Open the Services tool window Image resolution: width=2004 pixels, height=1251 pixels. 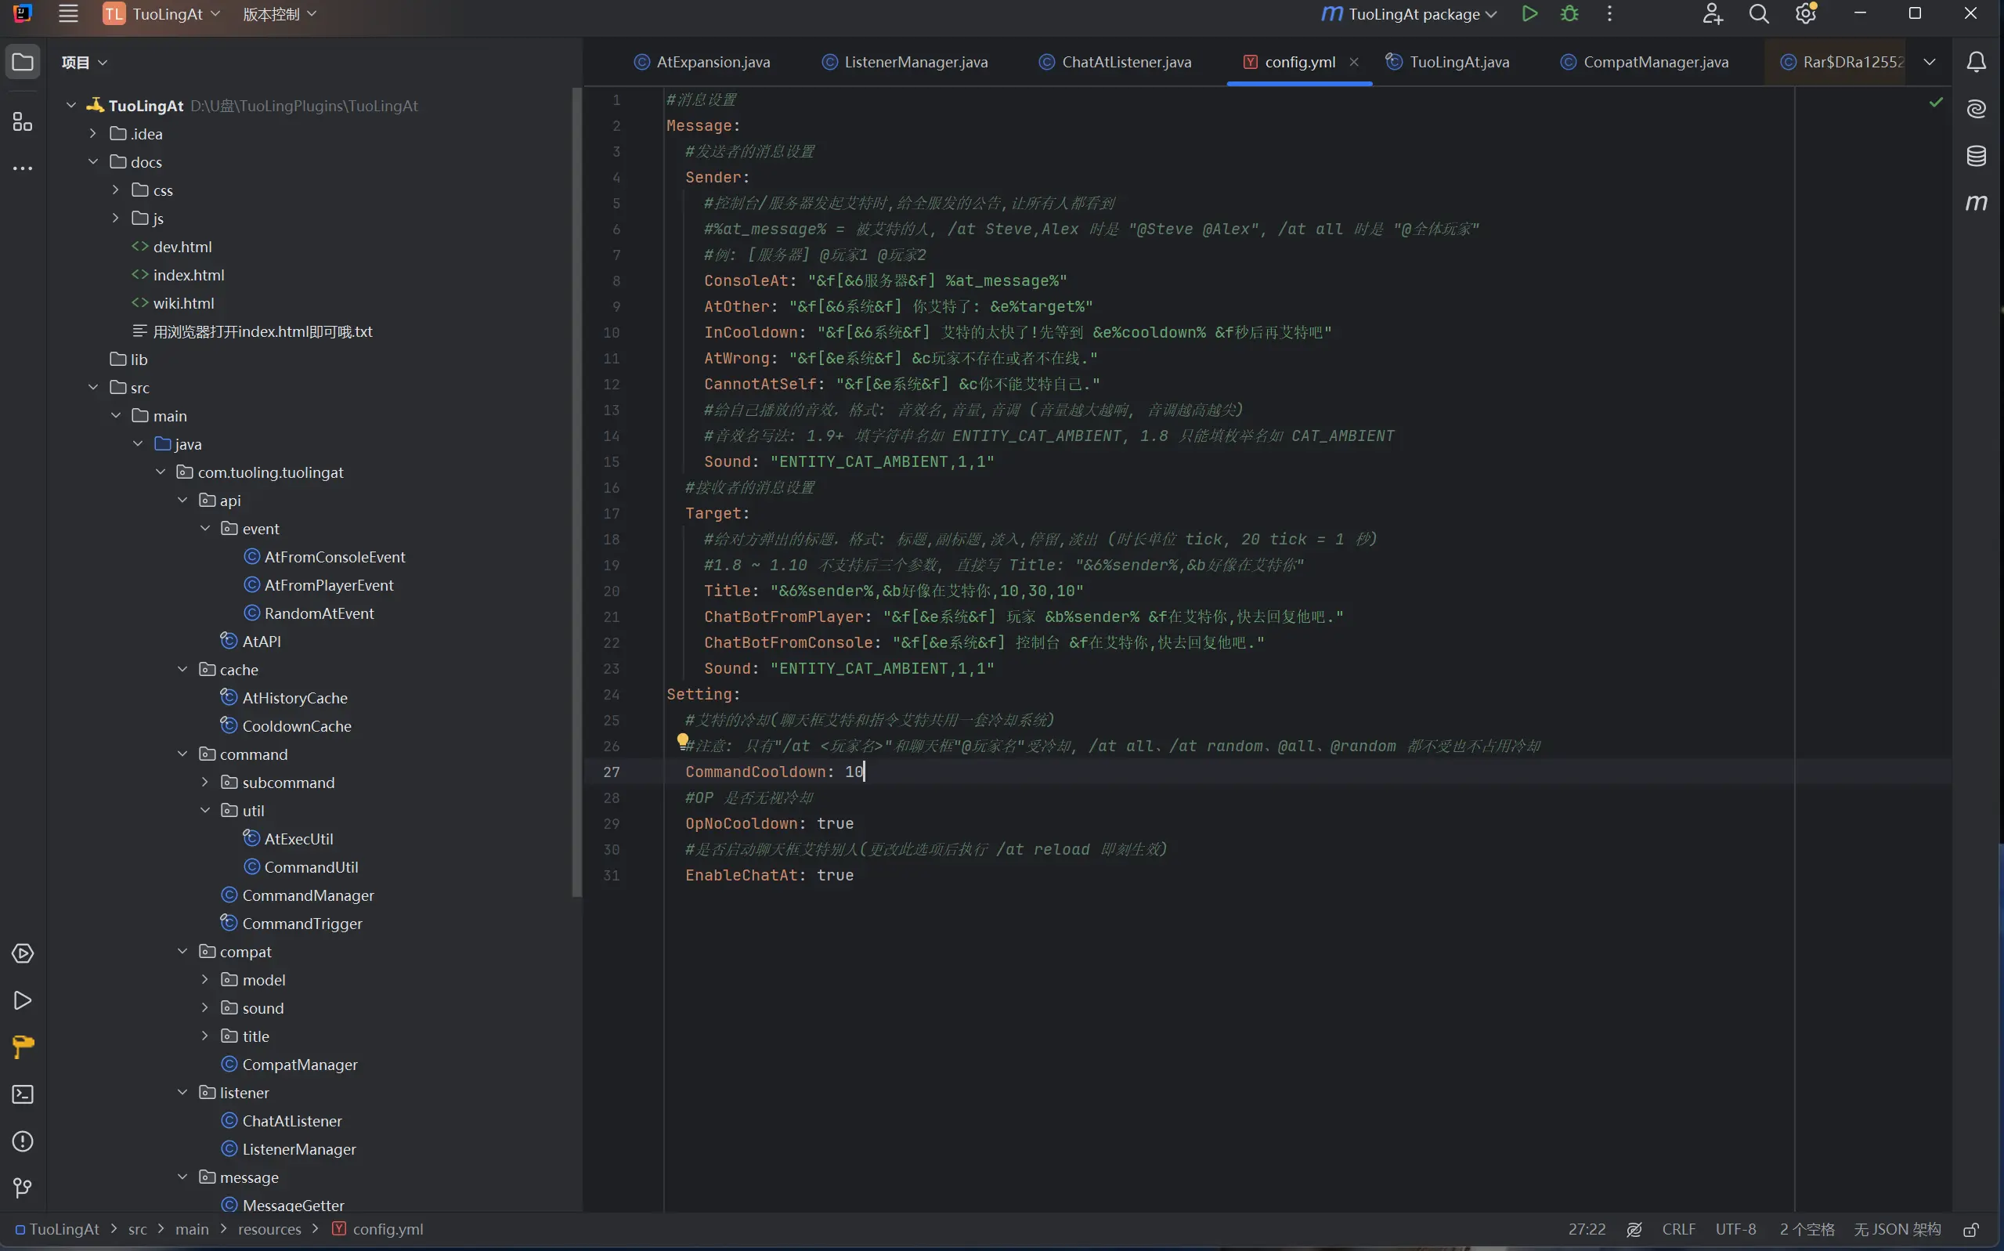click(x=23, y=953)
